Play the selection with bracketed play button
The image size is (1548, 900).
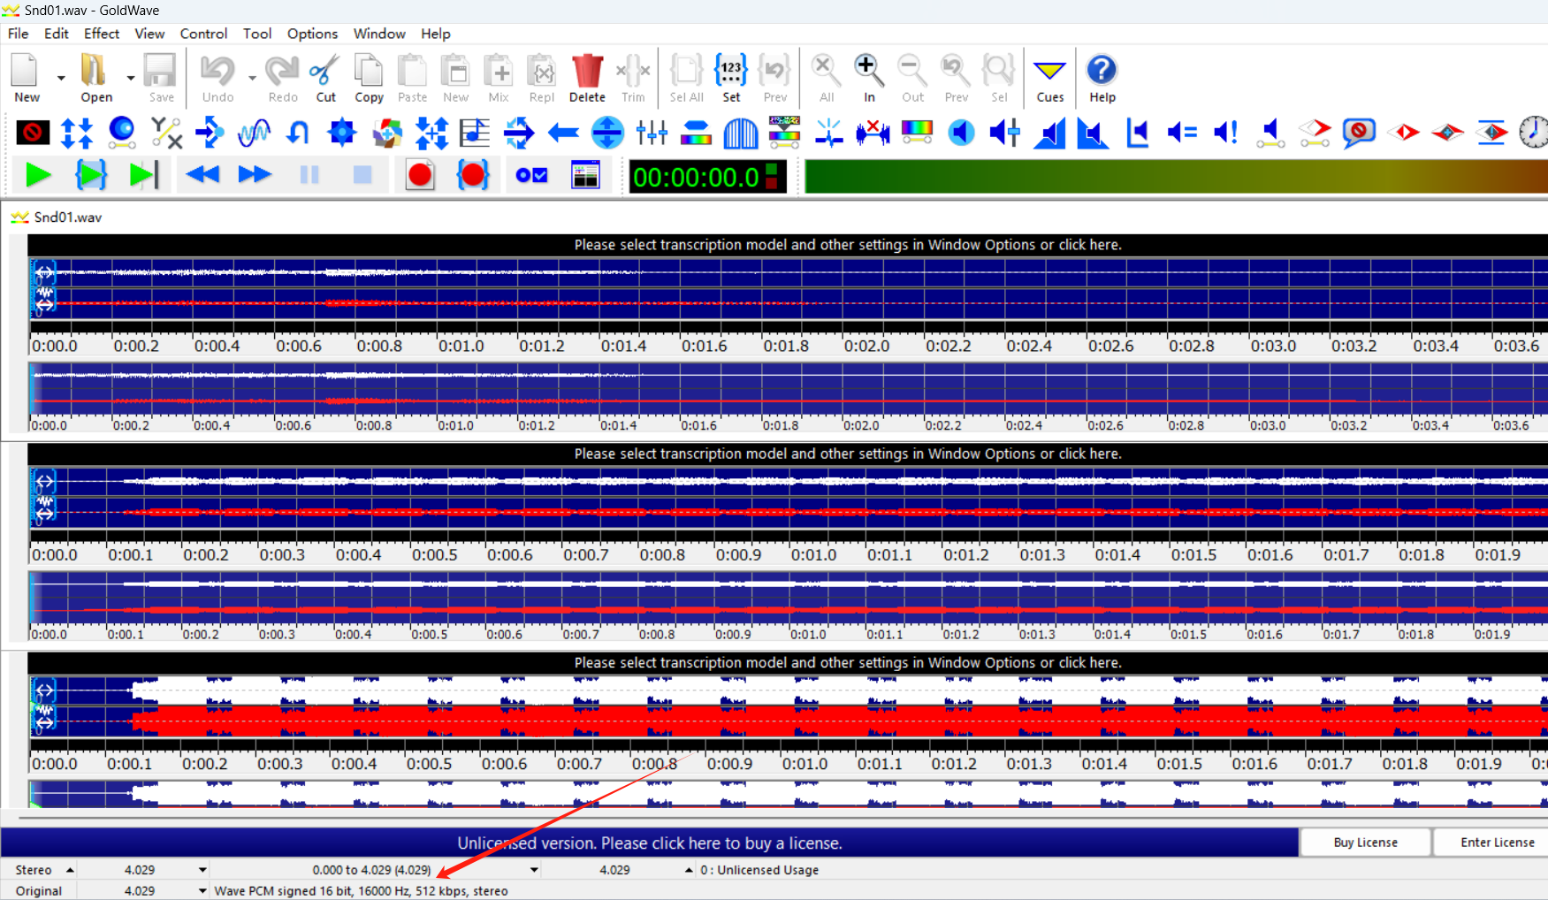click(91, 175)
